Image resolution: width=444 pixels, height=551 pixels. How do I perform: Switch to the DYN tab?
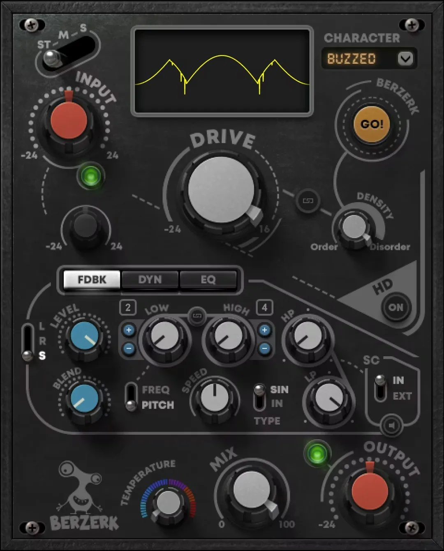click(150, 279)
